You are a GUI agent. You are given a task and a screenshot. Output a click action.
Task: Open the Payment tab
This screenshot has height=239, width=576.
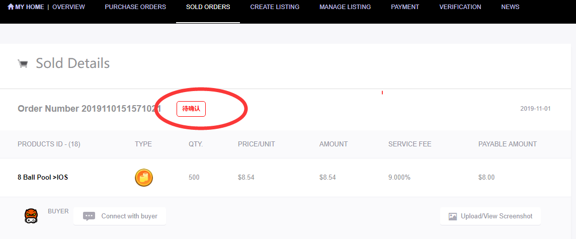tap(405, 7)
